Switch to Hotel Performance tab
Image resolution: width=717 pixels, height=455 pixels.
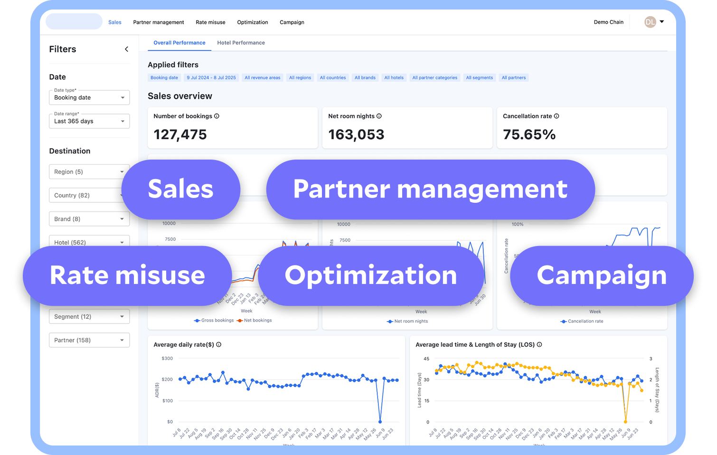tap(241, 43)
